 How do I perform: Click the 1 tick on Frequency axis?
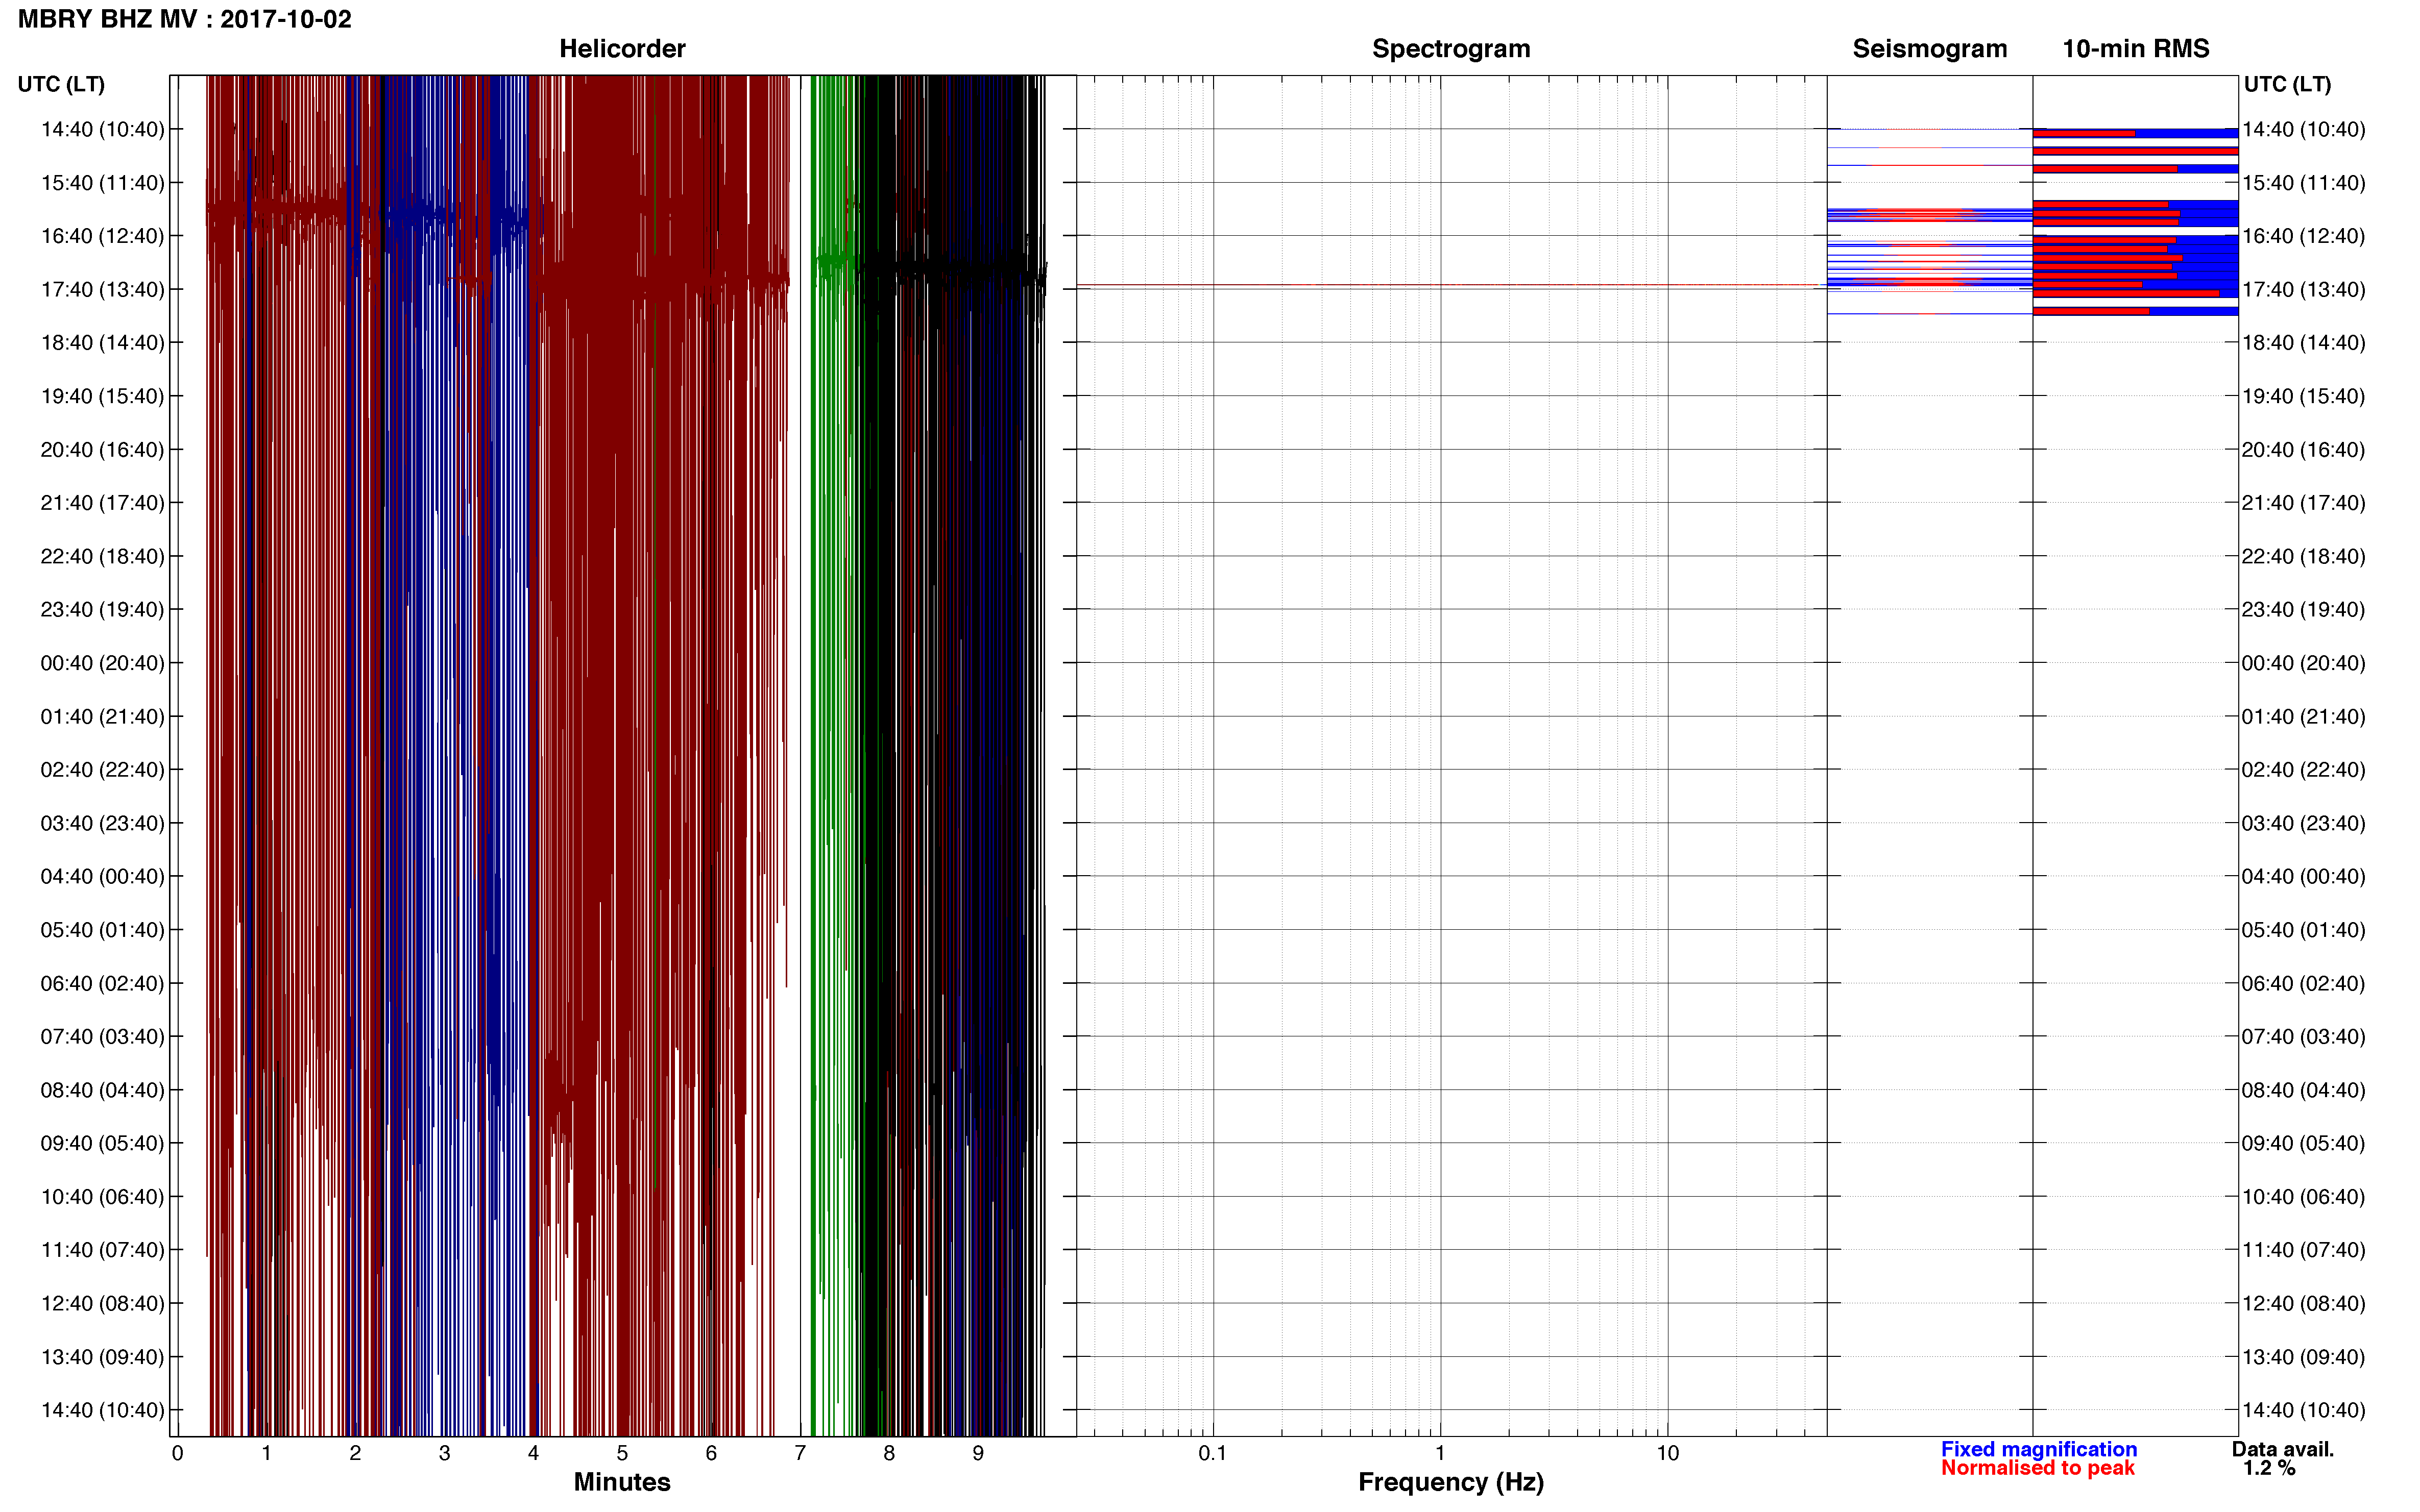[1440, 1453]
